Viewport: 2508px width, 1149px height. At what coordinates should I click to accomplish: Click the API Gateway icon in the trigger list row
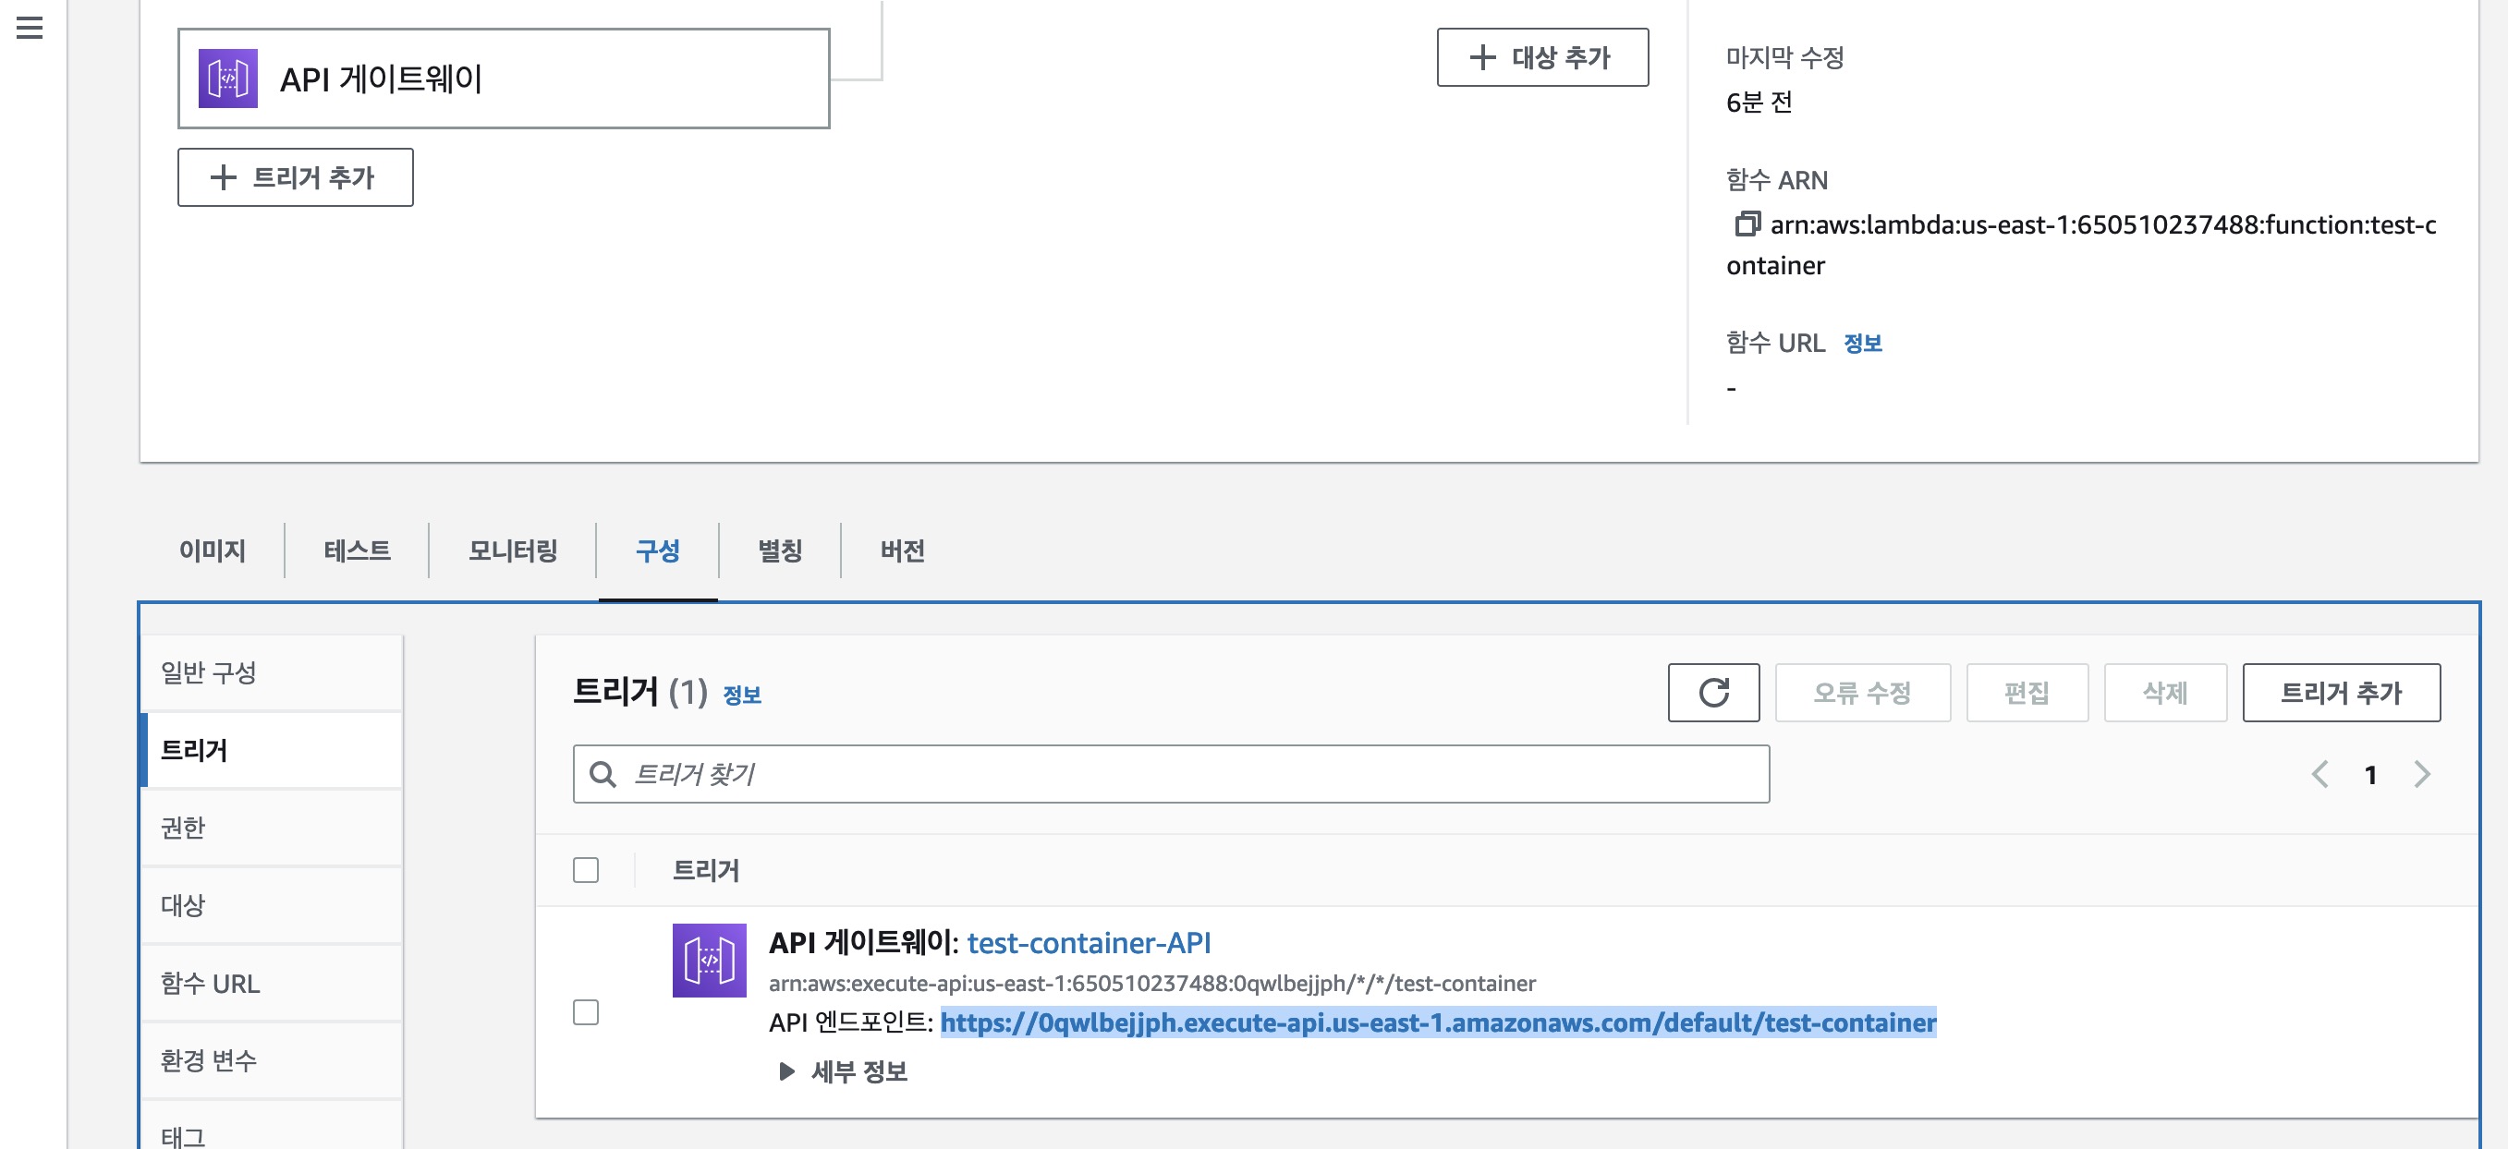click(x=709, y=961)
